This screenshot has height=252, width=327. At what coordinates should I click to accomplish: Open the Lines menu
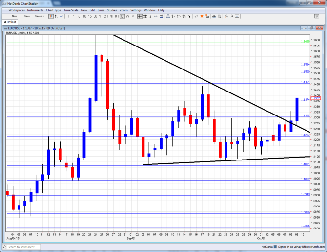point(101,10)
